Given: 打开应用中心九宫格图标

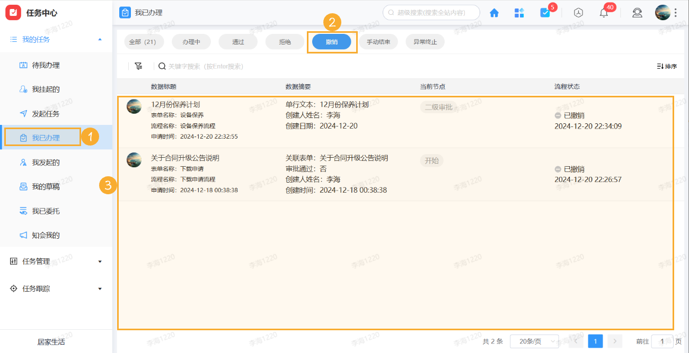Looking at the screenshot, I should coord(519,12).
